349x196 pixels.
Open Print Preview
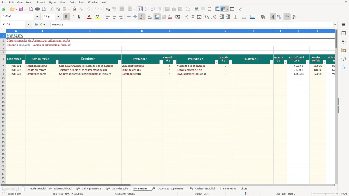click(x=44, y=9)
